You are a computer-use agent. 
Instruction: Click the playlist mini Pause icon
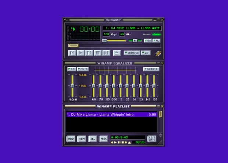119,142
